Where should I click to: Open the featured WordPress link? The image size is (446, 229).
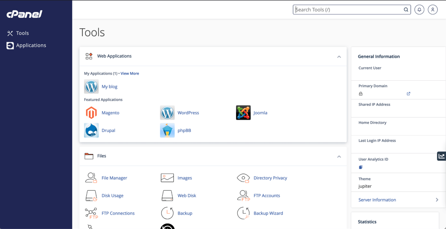click(x=188, y=113)
